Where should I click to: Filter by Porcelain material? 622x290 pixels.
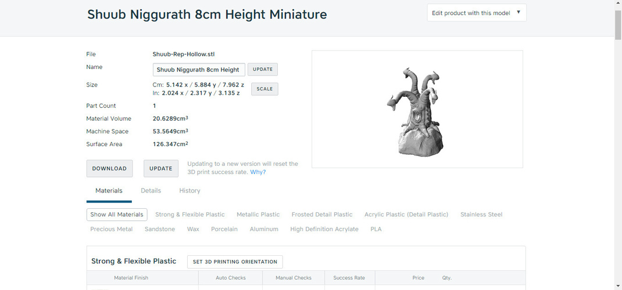[x=224, y=229]
